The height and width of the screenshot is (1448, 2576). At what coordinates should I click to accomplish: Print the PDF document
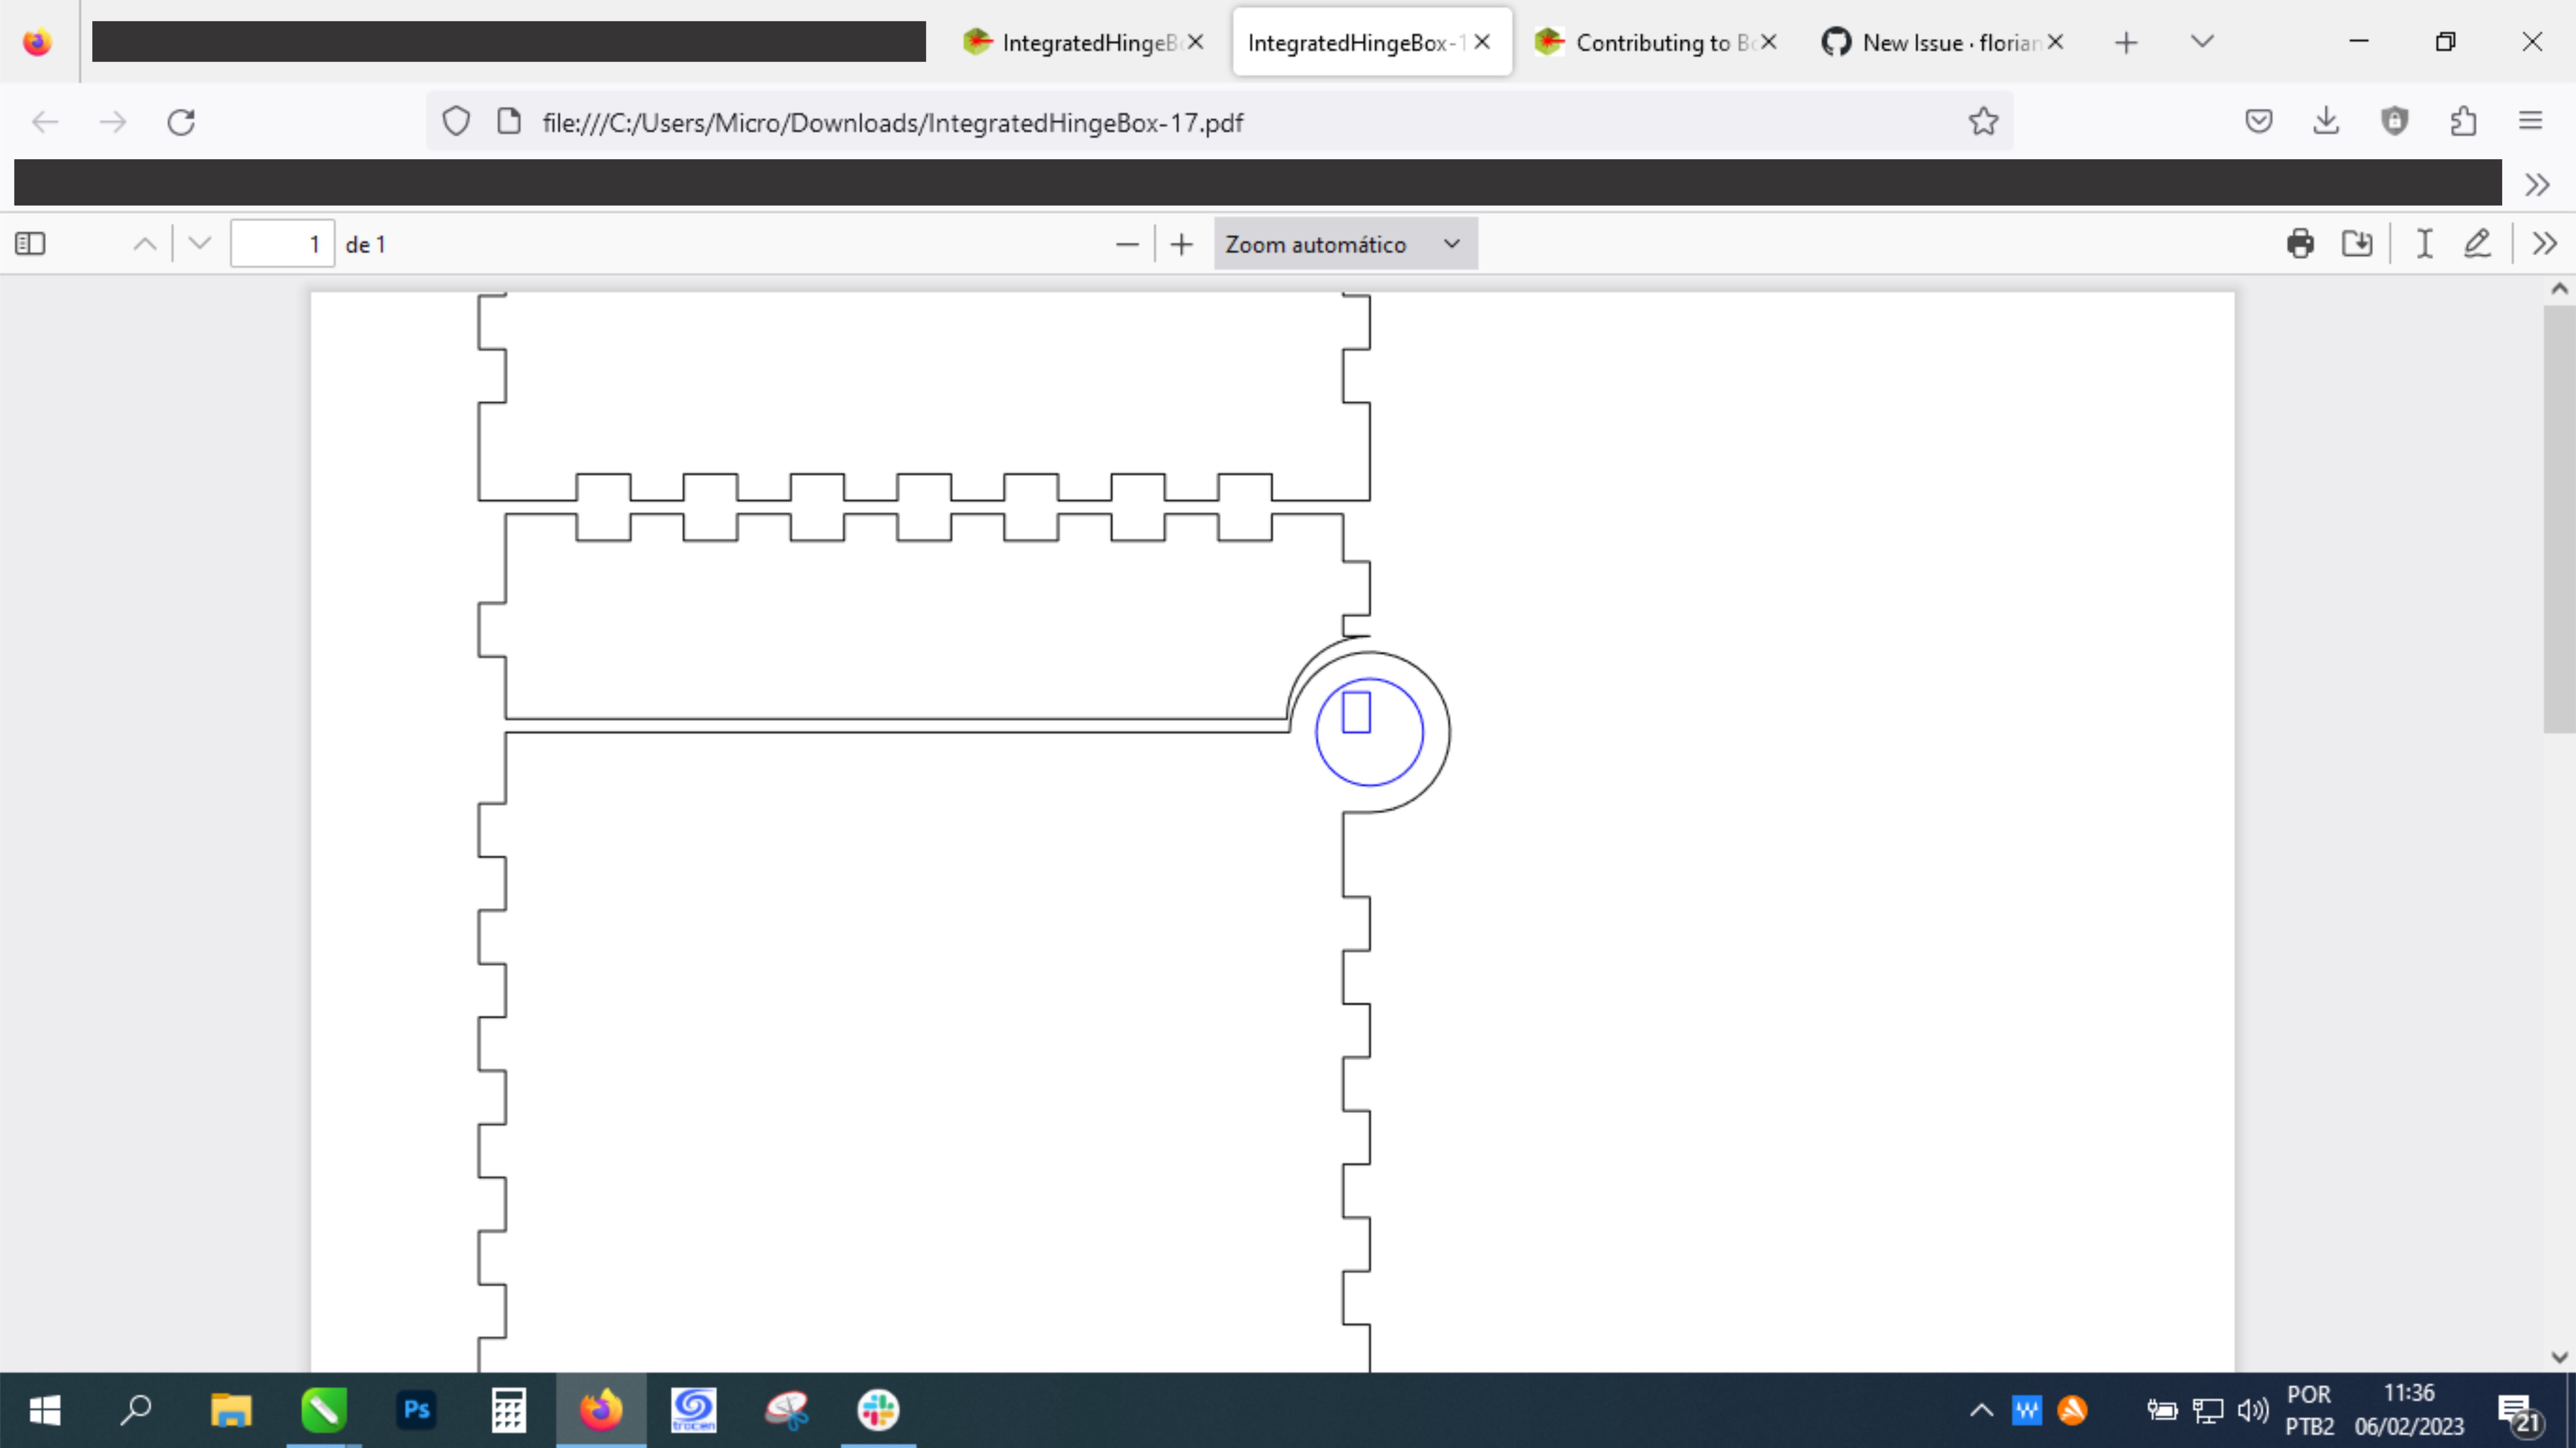(2301, 243)
